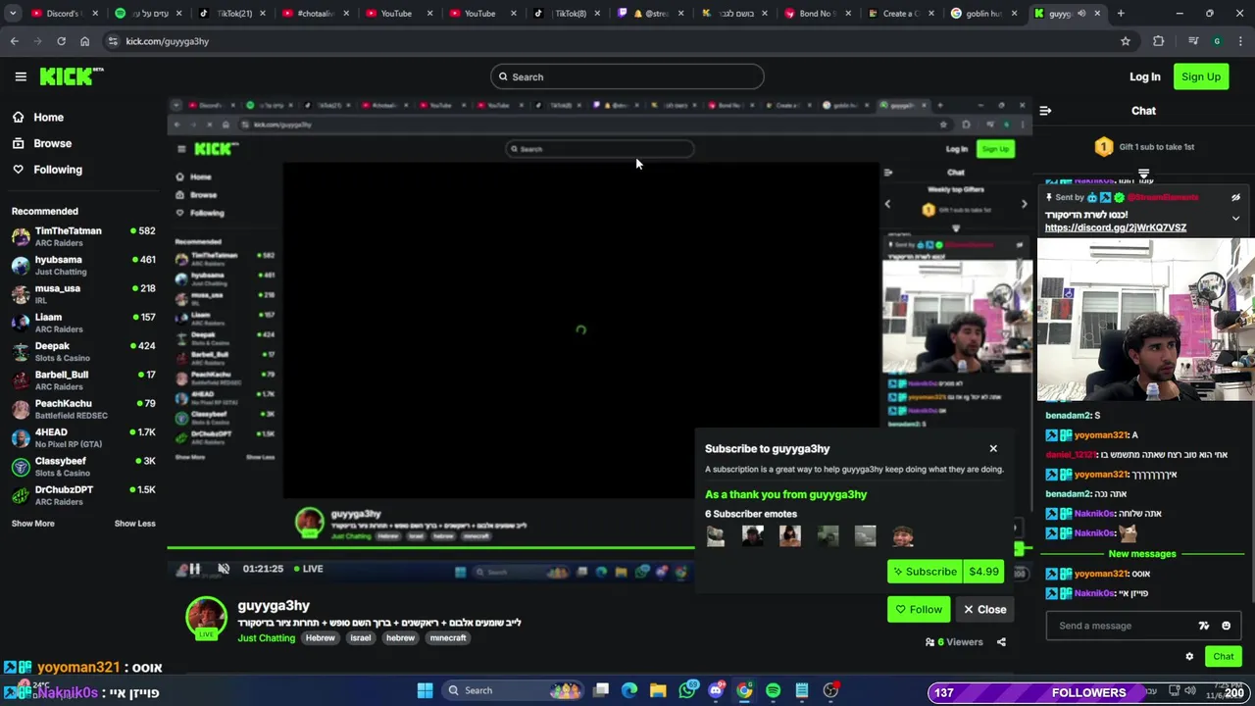1255x706 pixels.
Task: Open PeachKachu's recommended channel
Action: 83,409
